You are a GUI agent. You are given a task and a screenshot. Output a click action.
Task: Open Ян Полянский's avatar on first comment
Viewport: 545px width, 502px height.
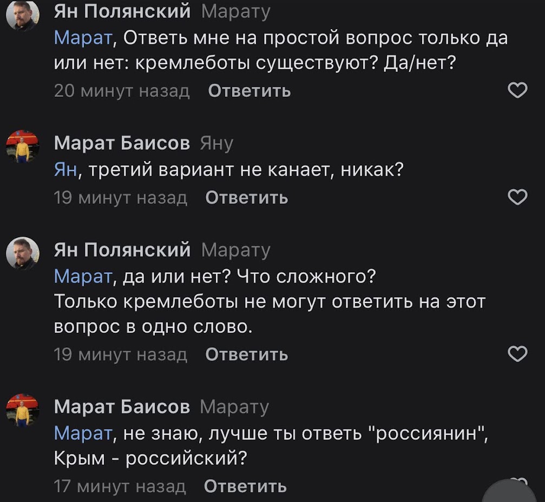click(x=22, y=15)
